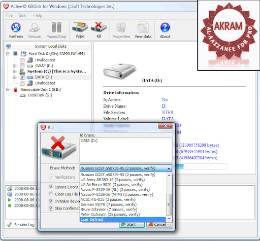Click the erase method list scrollbar thumb

click(169, 204)
